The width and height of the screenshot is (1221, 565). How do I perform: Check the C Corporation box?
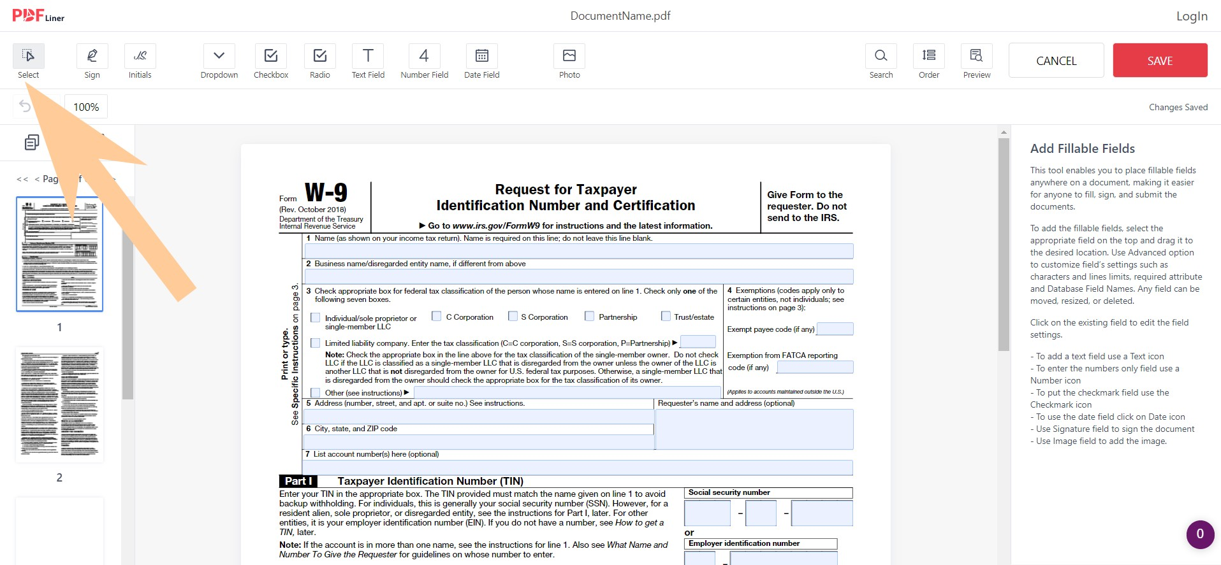(436, 316)
